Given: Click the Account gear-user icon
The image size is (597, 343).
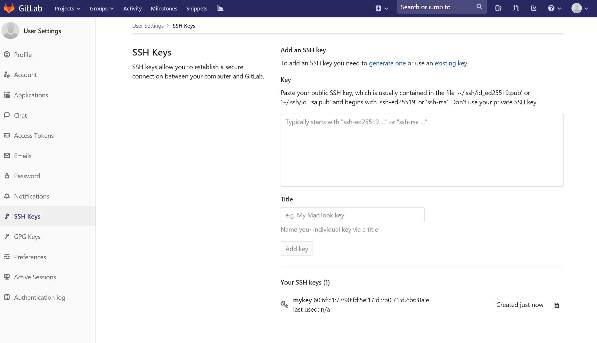Looking at the screenshot, I should tap(7, 75).
